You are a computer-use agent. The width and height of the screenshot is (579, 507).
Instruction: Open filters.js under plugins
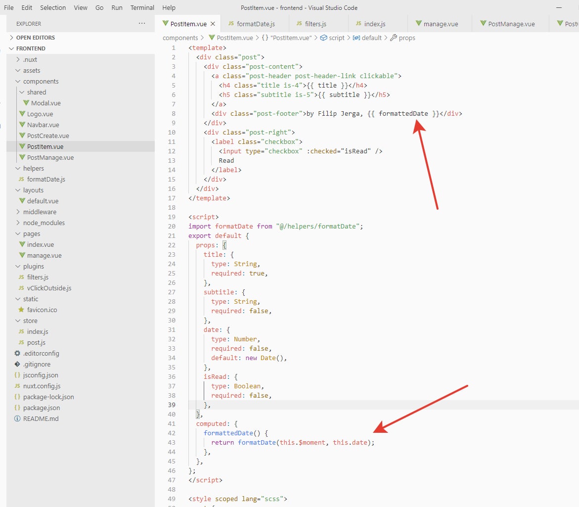click(37, 277)
